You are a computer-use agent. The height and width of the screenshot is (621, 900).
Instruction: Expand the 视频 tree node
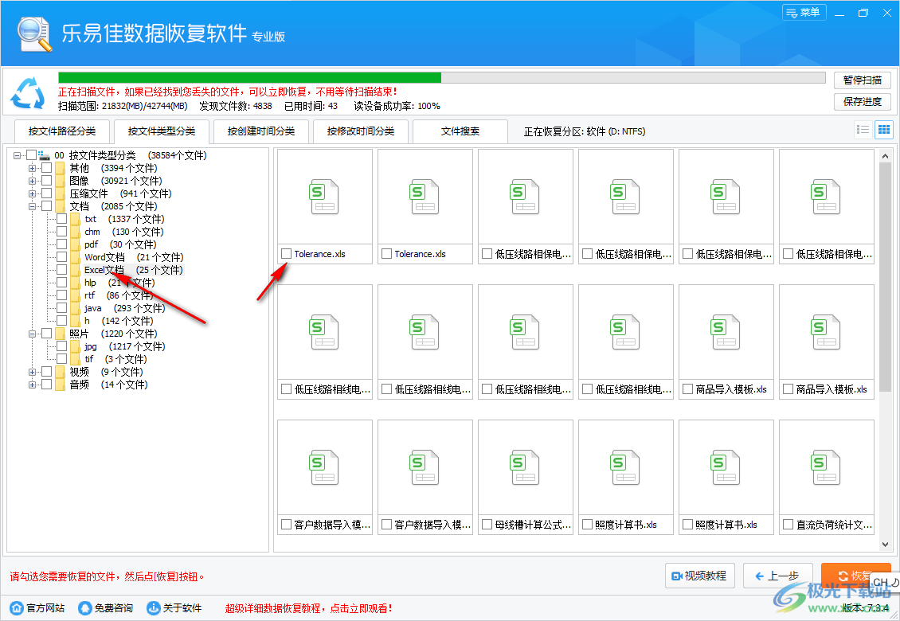click(x=32, y=372)
